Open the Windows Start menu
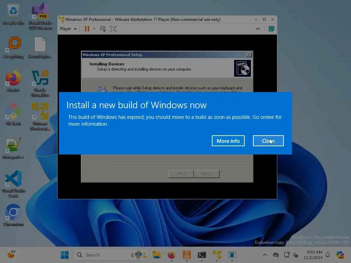The height and width of the screenshot is (263, 351). [65, 255]
